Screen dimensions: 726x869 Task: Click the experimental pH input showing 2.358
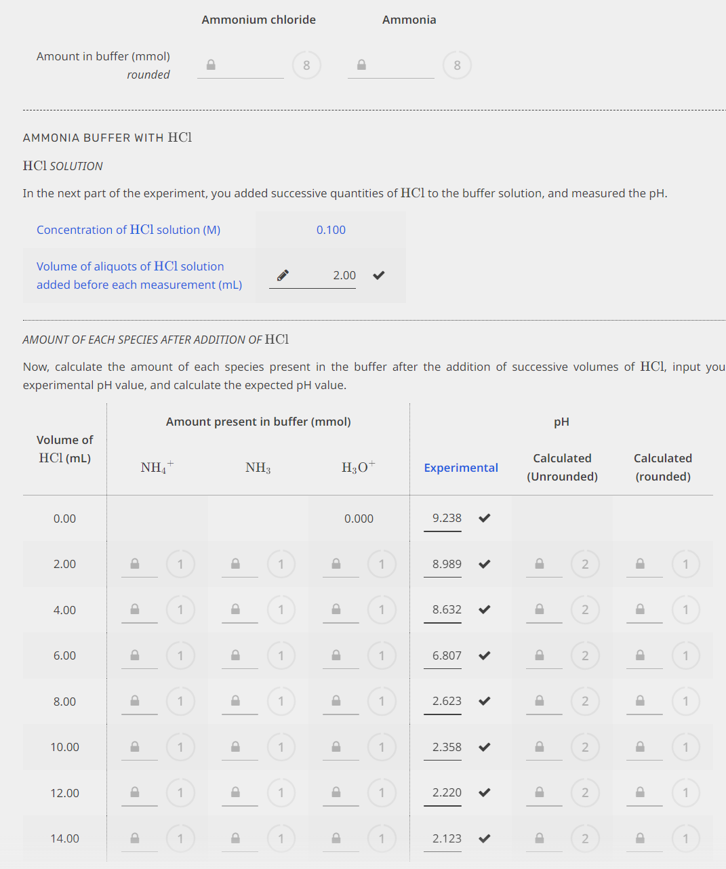[x=443, y=746]
